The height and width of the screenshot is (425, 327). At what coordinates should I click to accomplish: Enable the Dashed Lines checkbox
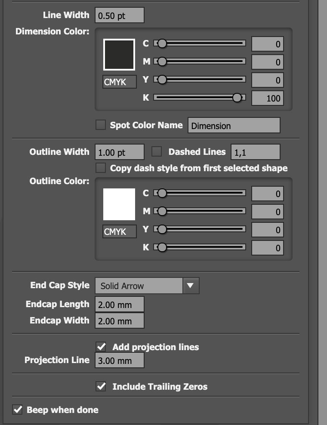pyautogui.click(x=157, y=151)
